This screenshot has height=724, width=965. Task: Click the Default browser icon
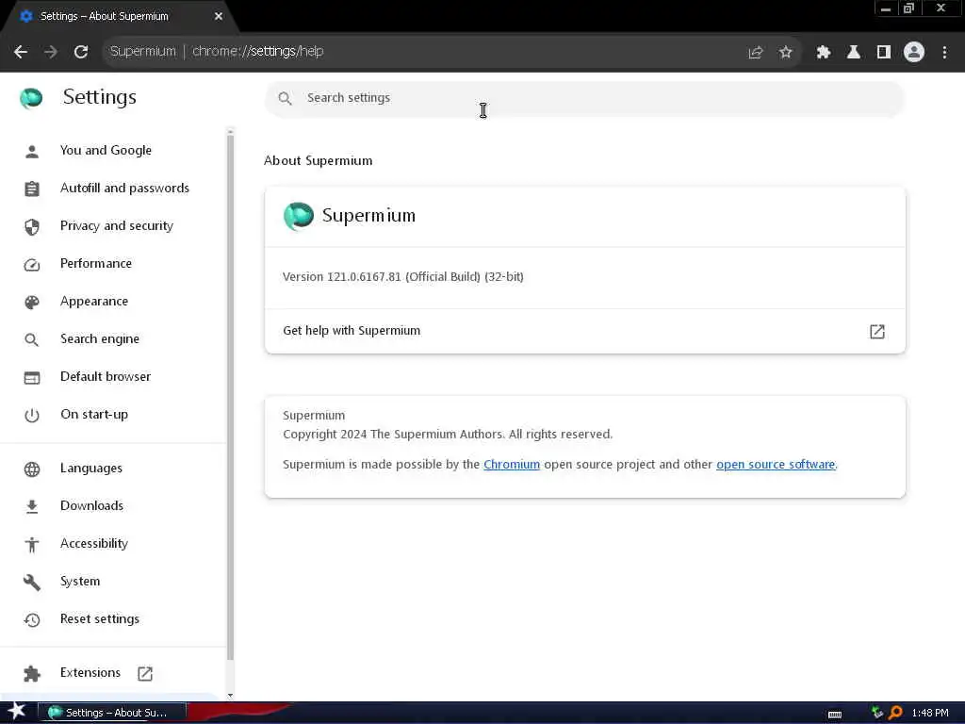(x=31, y=377)
